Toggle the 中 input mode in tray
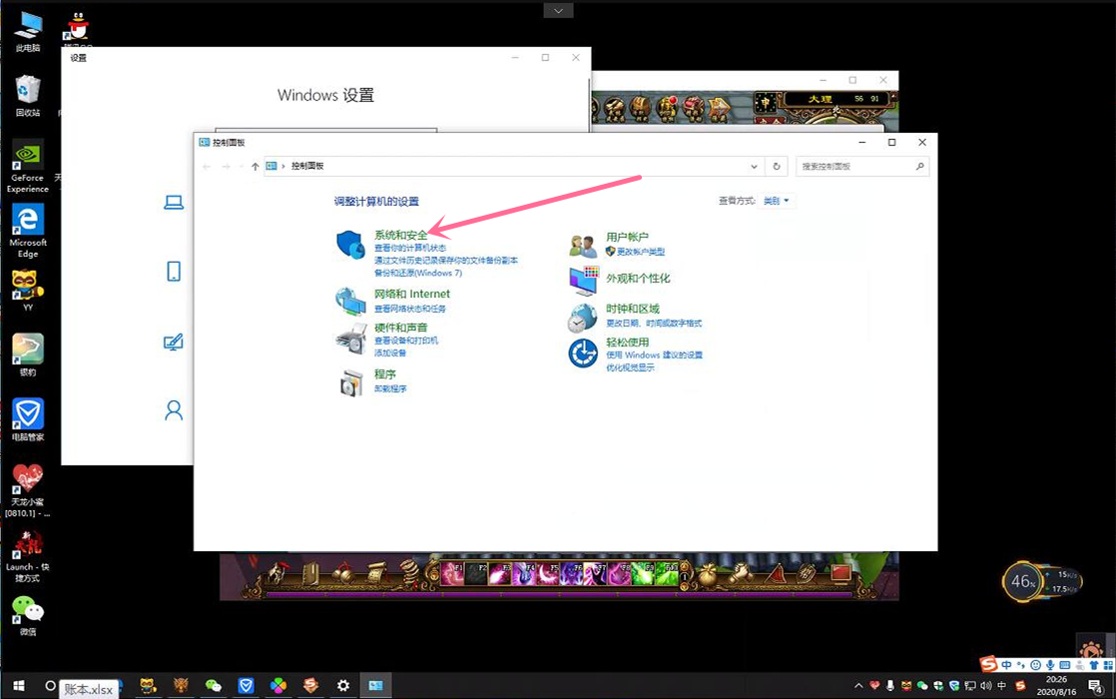The width and height of the screenshot is (1116, 699). pos(1001,685)
